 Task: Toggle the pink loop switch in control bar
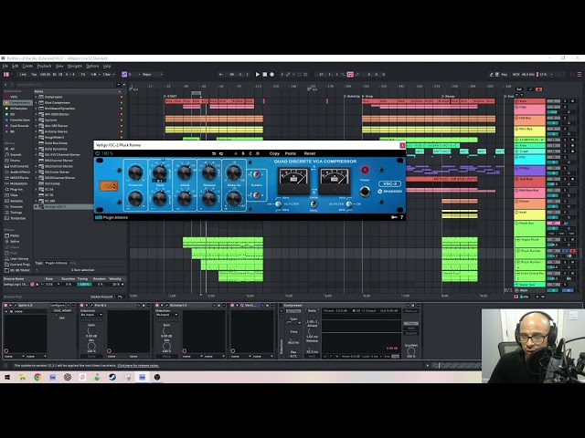(x=350, y=75)
